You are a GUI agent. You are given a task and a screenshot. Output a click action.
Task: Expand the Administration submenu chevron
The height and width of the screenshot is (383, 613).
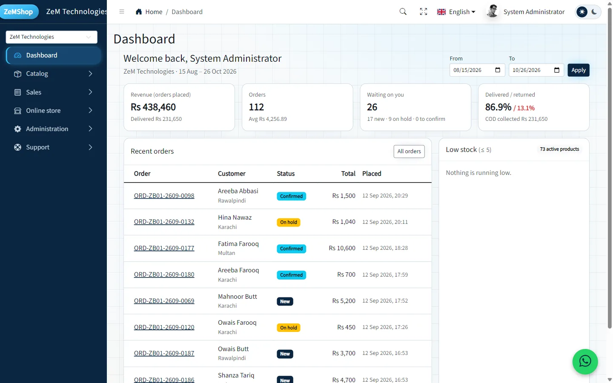point(90,129)
